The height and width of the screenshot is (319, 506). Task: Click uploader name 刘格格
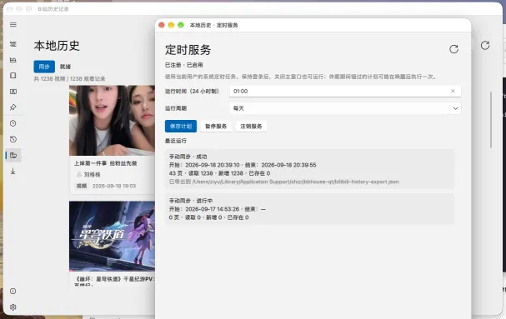(x=92, y=175)
